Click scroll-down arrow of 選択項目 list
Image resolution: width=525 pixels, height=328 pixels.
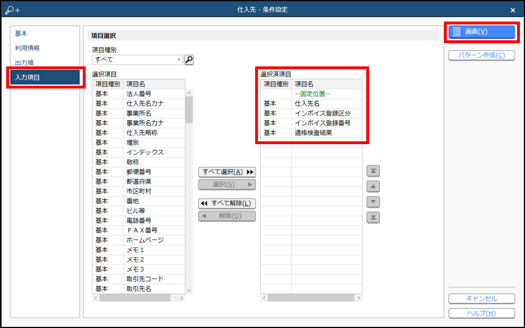pos(189,291)
